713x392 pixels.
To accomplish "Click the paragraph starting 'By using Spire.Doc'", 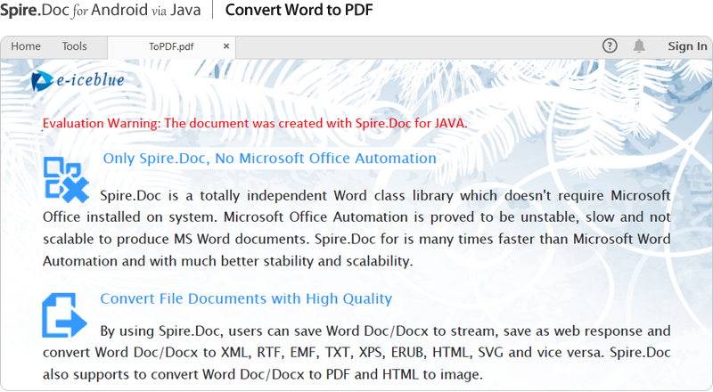I will 383,331.
